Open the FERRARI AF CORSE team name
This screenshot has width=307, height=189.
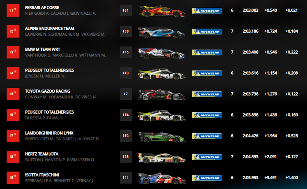pyautogui.click(x=42, y=8)
